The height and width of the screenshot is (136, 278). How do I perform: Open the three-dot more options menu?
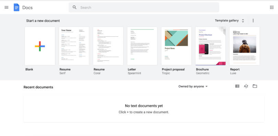click(253, 21)
